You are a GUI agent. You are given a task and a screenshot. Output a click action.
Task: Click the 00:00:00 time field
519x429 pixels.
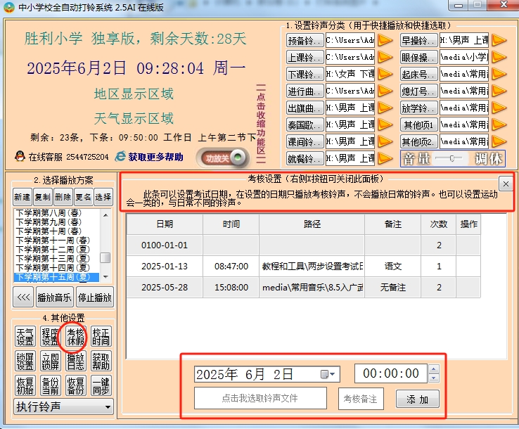coord(391,373)
